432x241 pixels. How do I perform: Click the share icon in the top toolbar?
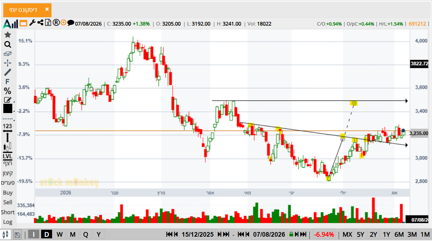[40, 23]
